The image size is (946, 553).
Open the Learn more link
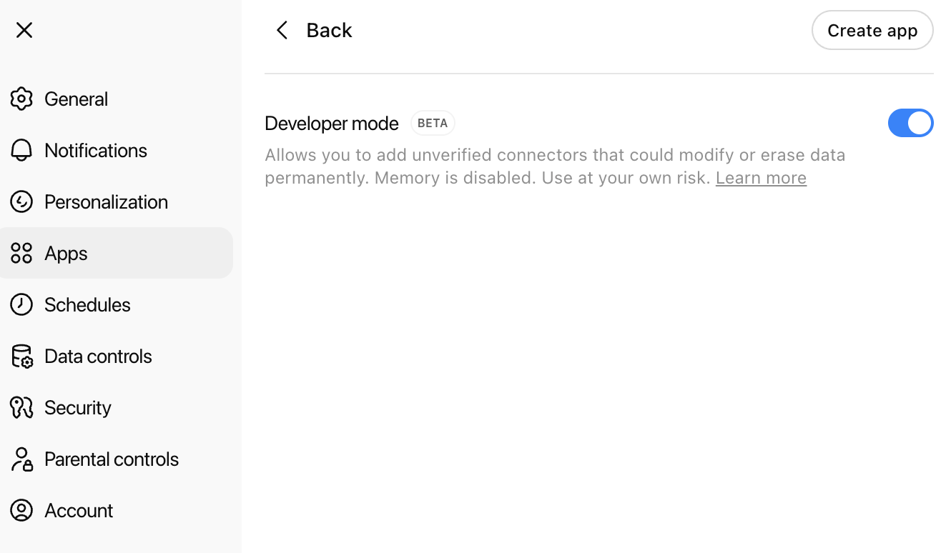click(760, 177)
